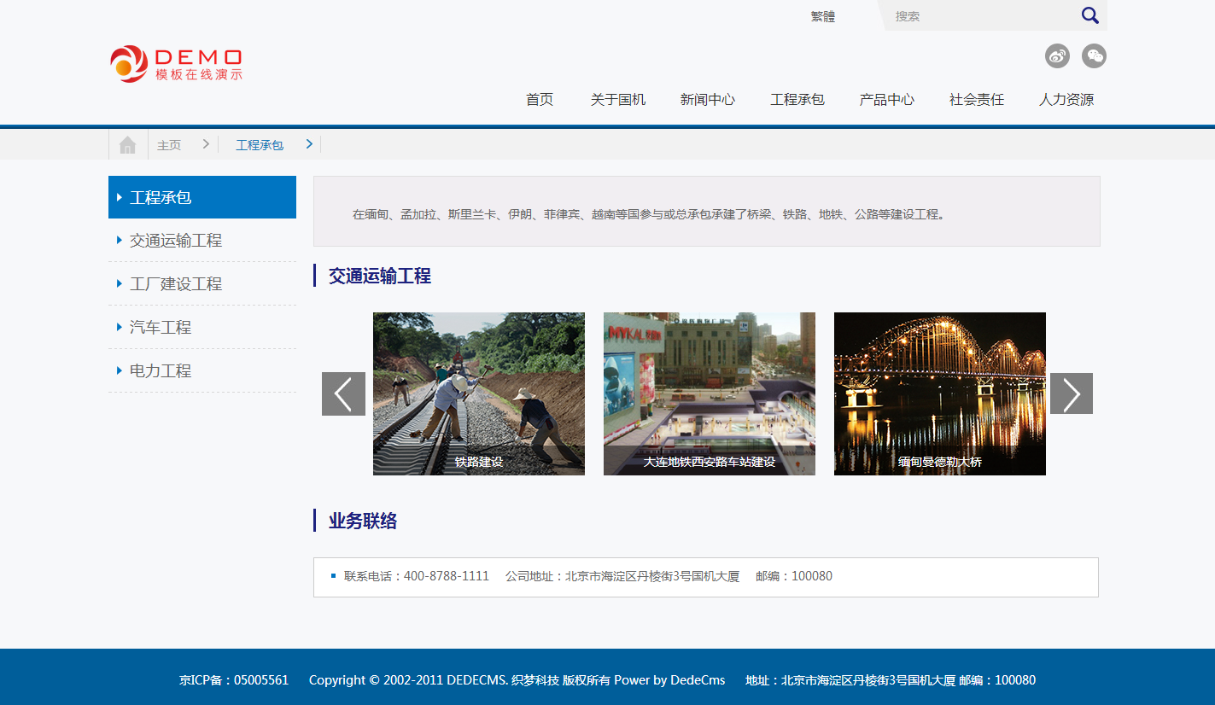Viewport: 1215px width, 705px height.
Task: Click the 工程承包 breadcrumb link
Action: tap(260, 145)
